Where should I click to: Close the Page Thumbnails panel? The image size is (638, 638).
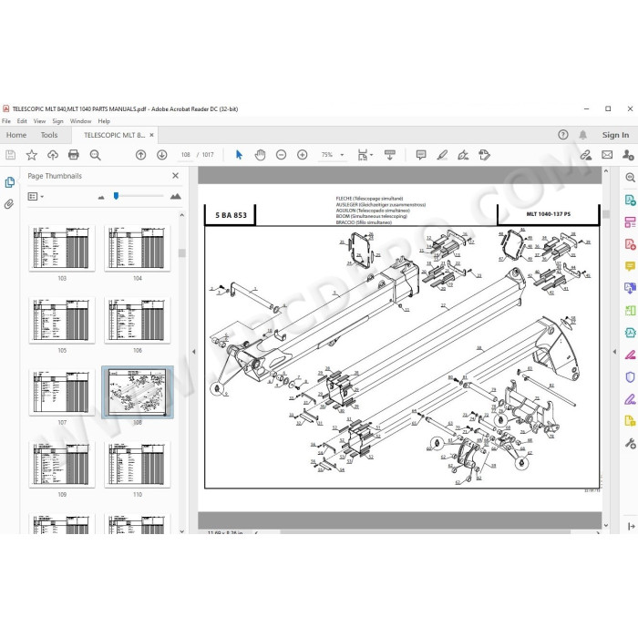[175, 175]
